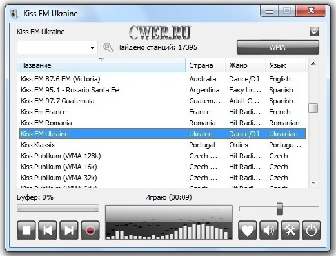Open the station search dropdown arrow
336x256 pixels.
(x=92, y=48)
